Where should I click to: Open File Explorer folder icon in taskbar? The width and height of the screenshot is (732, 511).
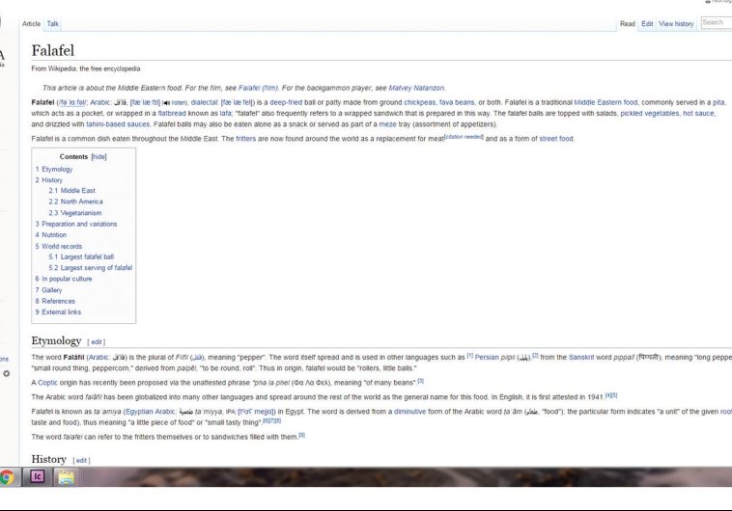pyautogui.click(x=67, y=476)
